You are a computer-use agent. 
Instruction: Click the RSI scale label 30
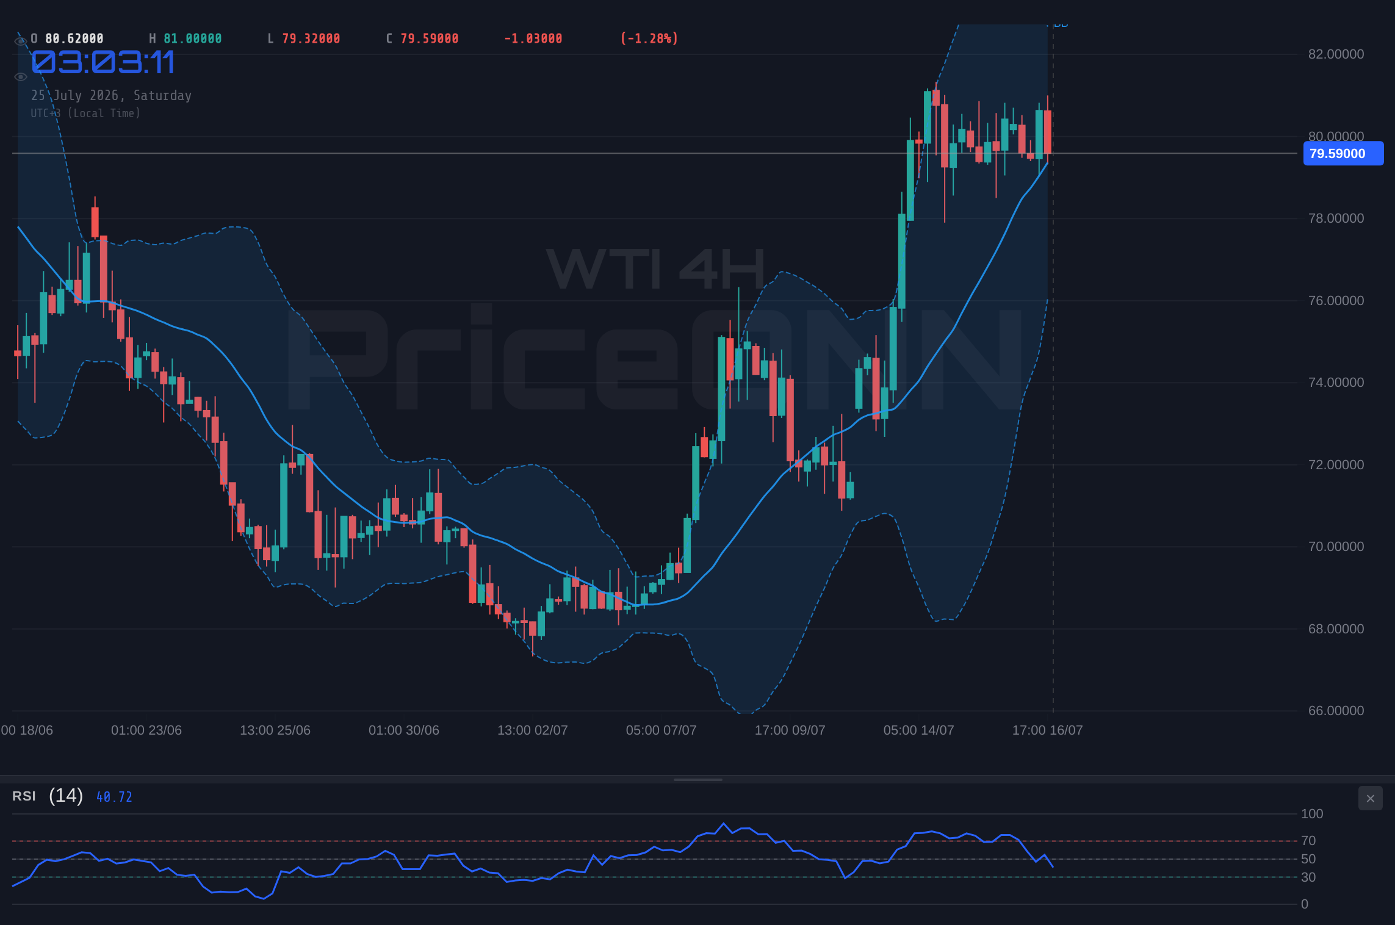[1308, 877]
